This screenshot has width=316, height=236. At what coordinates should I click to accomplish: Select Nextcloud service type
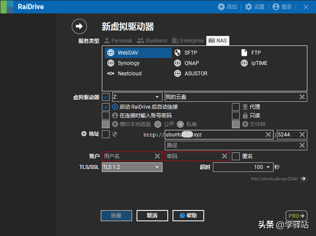coord(124,73)
